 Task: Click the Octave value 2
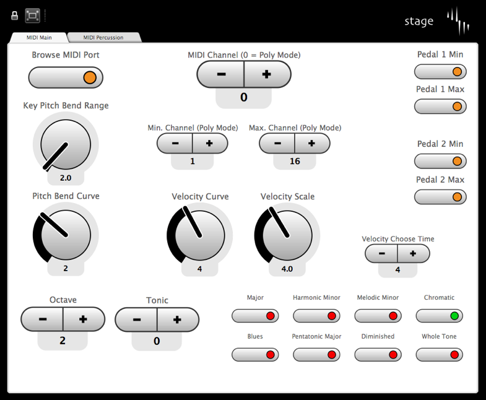[x=63, y=341]
